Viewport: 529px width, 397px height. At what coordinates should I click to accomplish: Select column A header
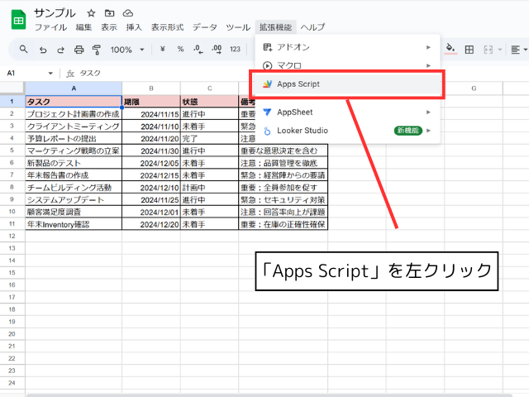[74, 88]
